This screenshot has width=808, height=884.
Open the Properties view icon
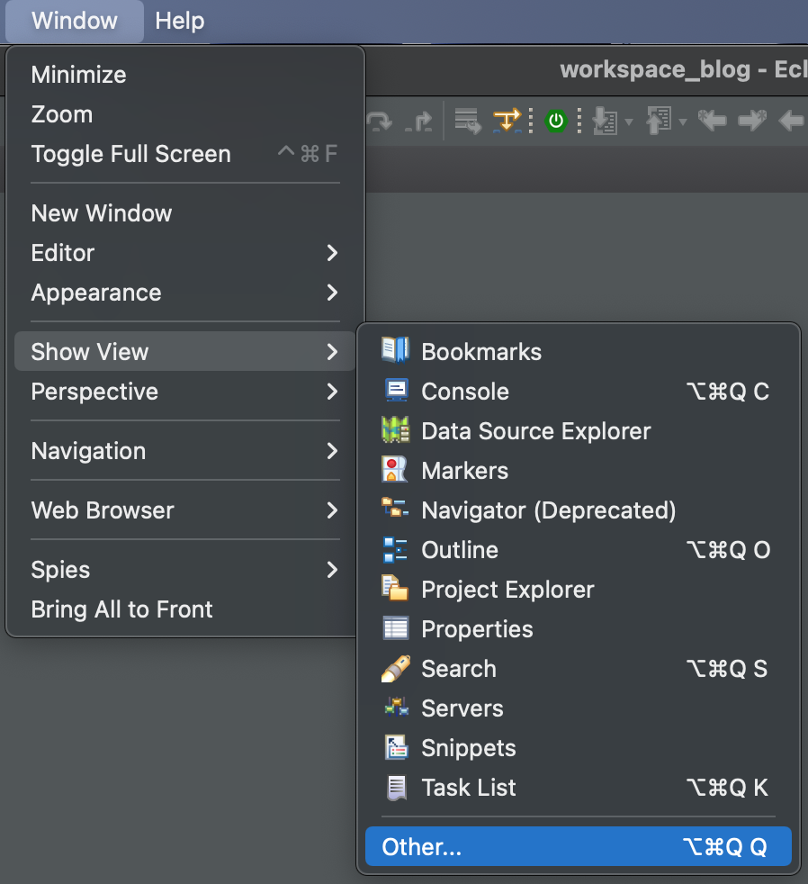point(396,628)
